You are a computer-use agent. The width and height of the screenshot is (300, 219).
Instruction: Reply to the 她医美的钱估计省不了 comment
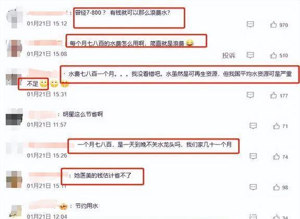(x=253, y=187)
